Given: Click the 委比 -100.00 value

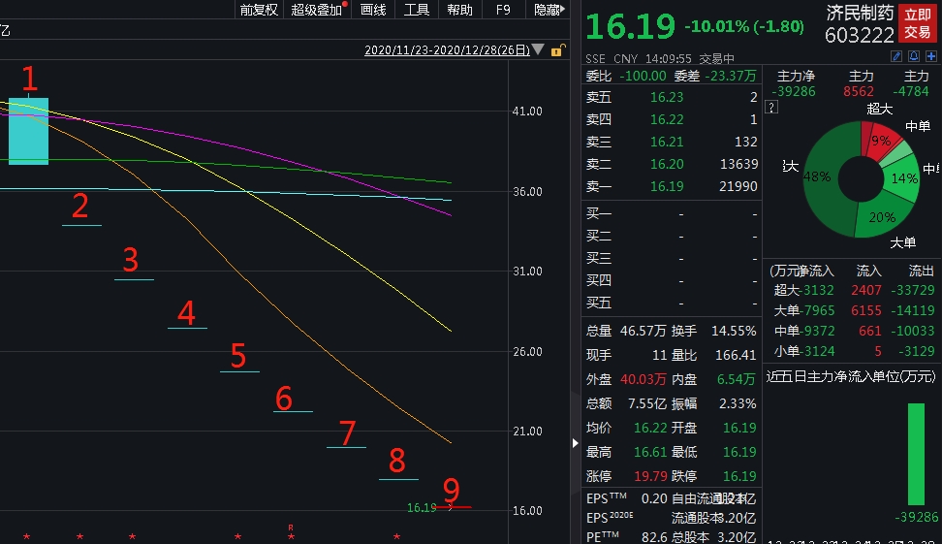Looking at the screenshot, I should click(643, 76).
